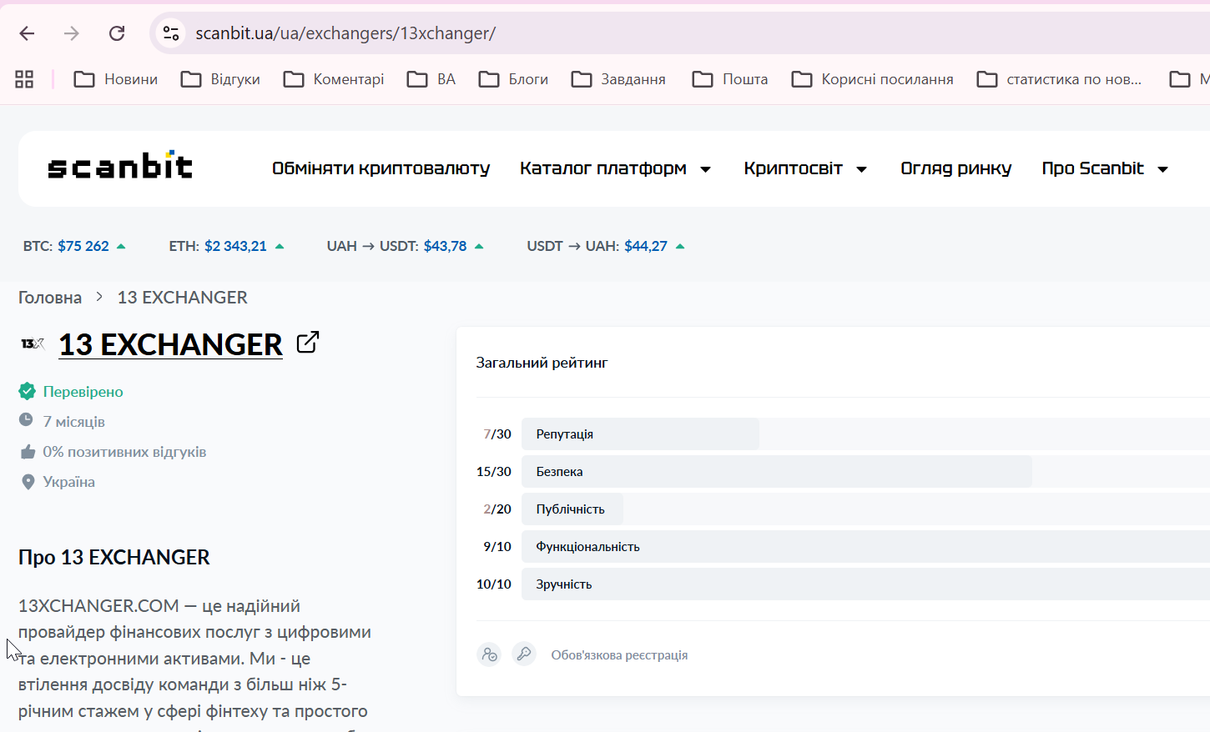
Task: Click the Зручність rating bar
Action: click(865, 584)
